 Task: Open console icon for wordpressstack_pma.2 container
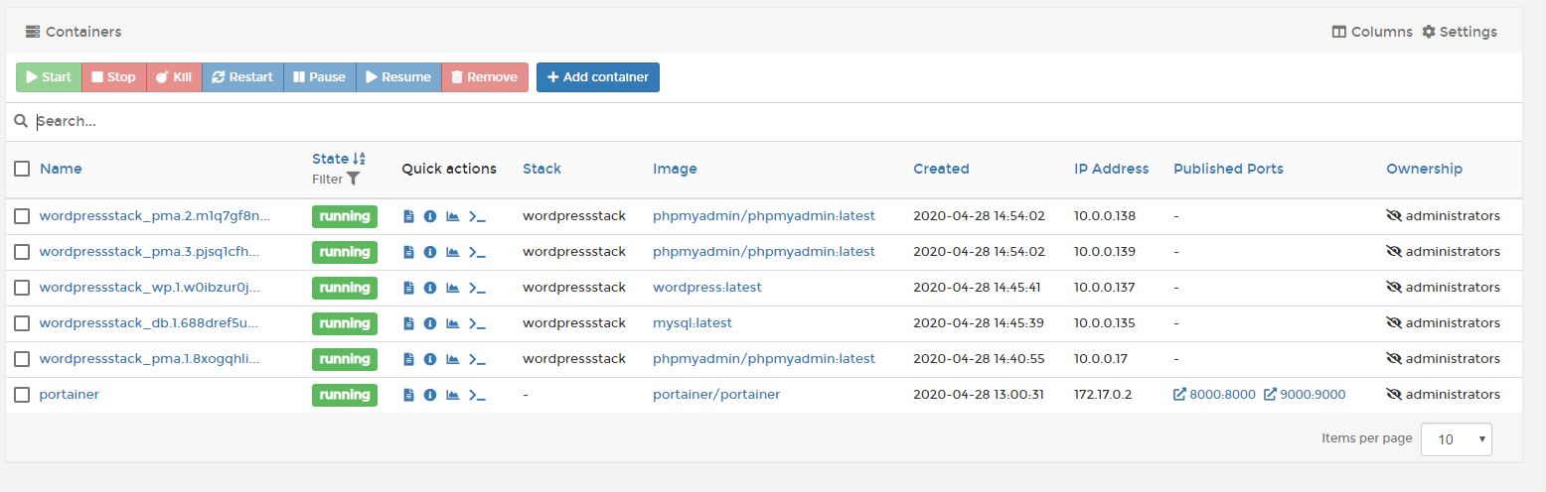[x=478, y=216]
